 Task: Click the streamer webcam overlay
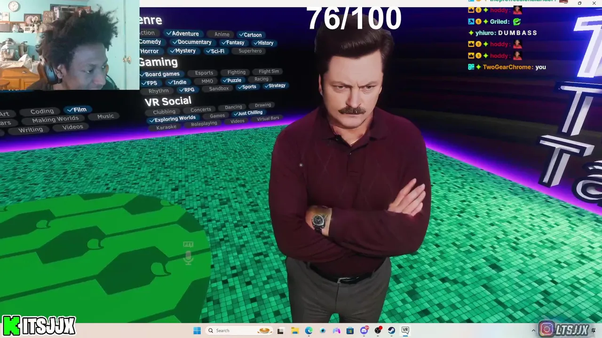pyautogui.click(x=70, y=45)
